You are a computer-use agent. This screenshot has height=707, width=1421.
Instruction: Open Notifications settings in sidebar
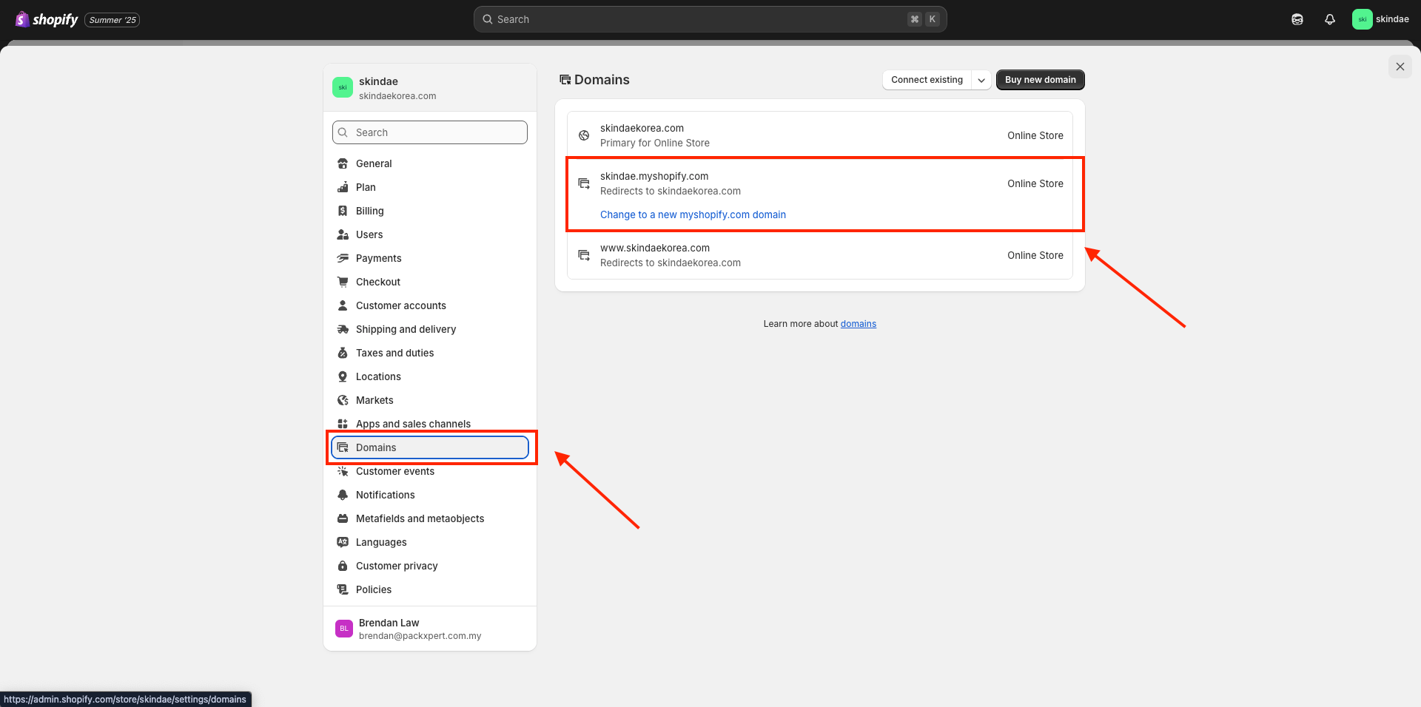tap(430, 495)
